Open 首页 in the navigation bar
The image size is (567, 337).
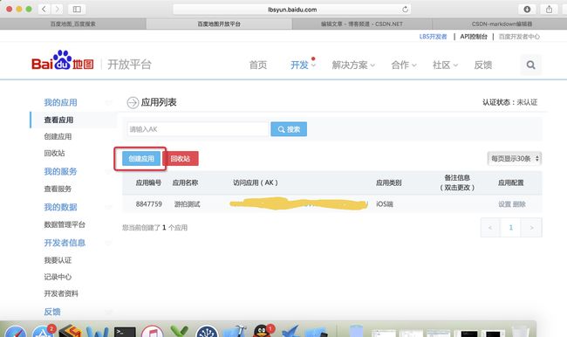point(258,65)
